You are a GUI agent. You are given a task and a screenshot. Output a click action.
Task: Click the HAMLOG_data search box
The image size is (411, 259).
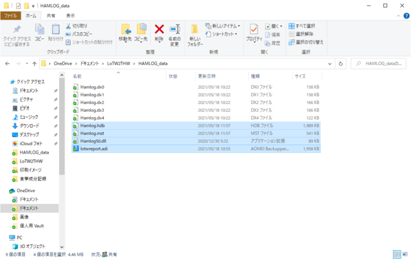pos(378,64)
